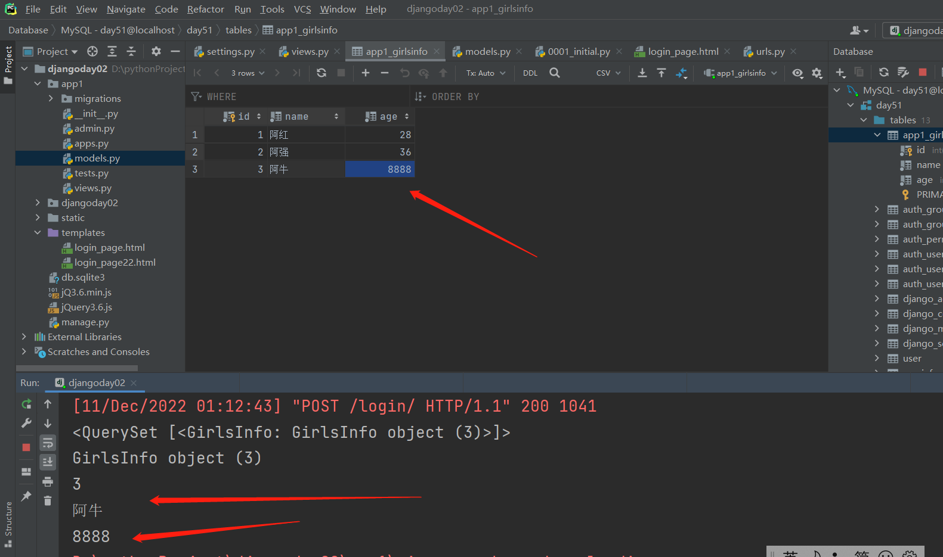Open the Navigate menu

(126, 10)
